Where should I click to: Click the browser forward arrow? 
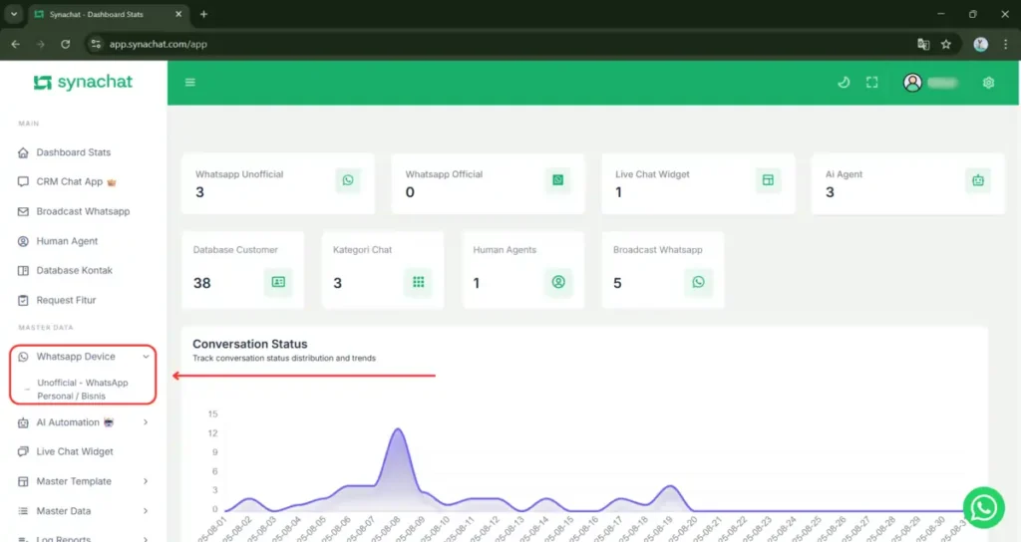[40, 44]
